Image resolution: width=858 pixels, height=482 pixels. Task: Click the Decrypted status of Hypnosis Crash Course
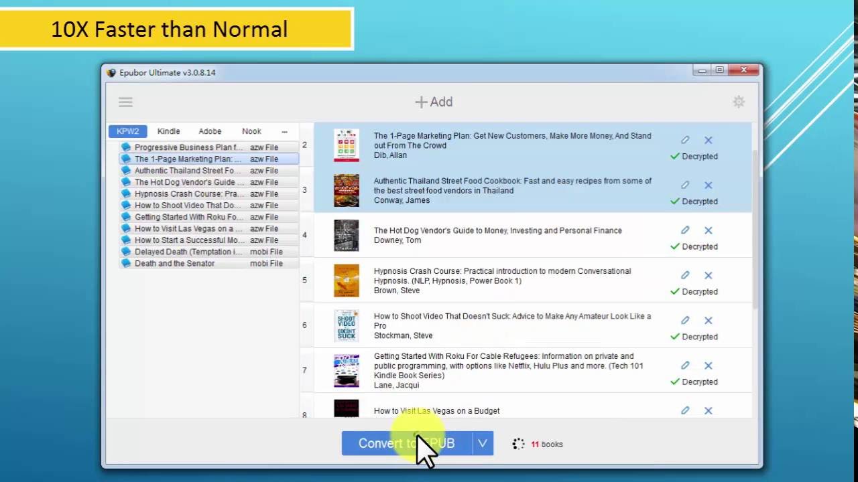pyautogui.click(x=694, y=291)
